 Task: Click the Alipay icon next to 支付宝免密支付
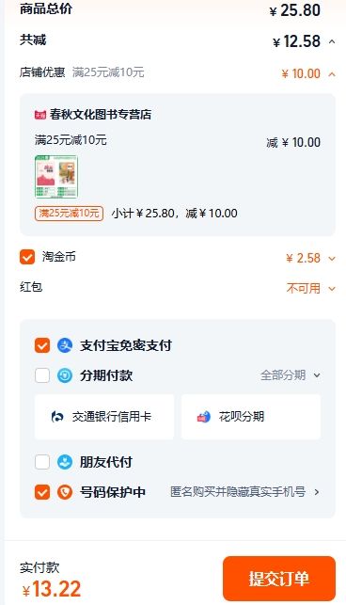coord(65,345)
